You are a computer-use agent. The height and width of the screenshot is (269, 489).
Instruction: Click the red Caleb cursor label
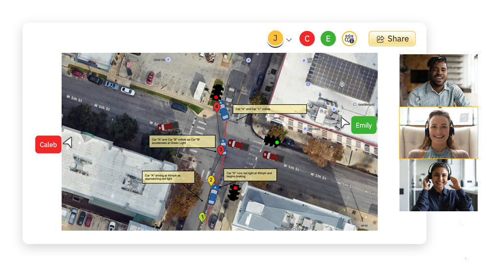(x=48, y=144)
